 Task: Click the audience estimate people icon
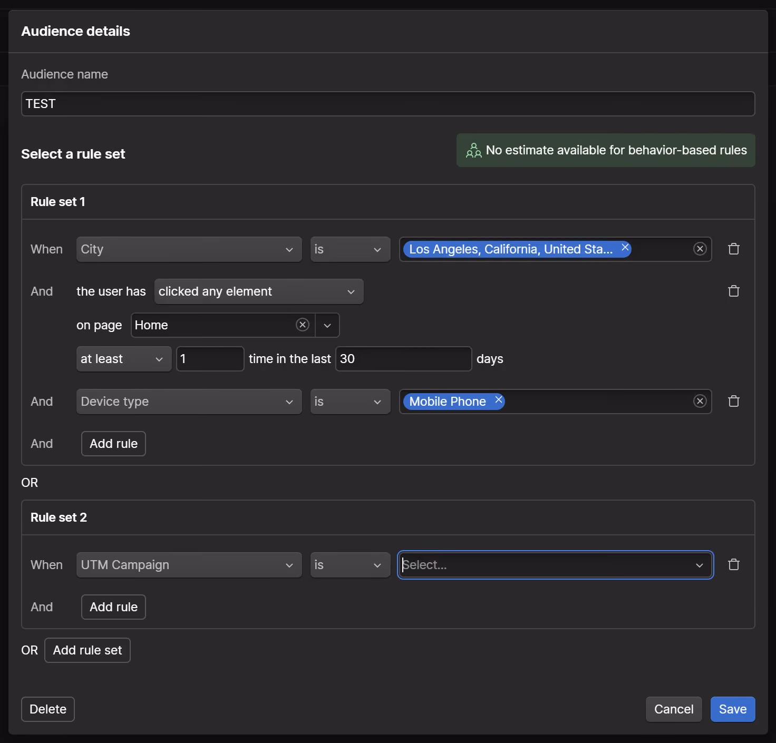[x=473, y=150]
